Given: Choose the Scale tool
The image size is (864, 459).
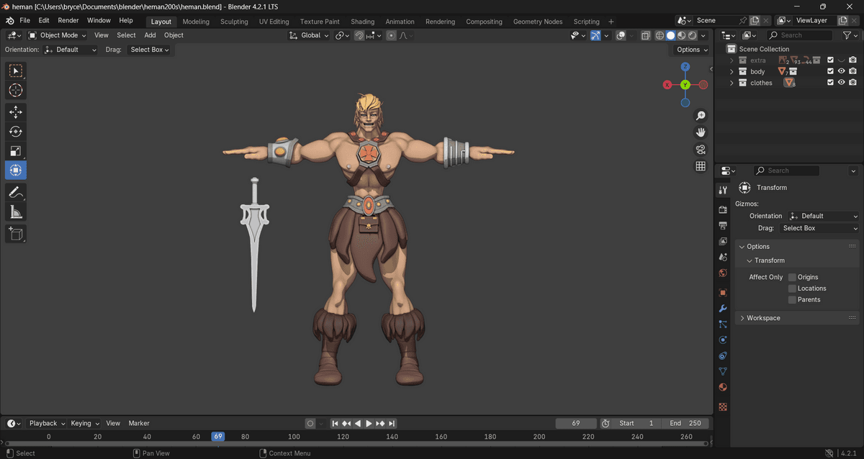Looking at the screenshot, I should click(15, 151).
